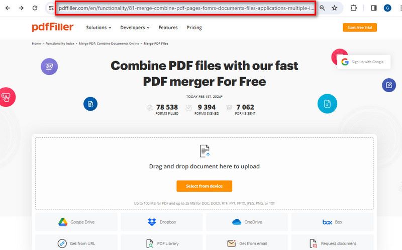Reload the page with the refresh icon
Image resolution: width=402 pixels, height=250 pixels.
(35, 8)
